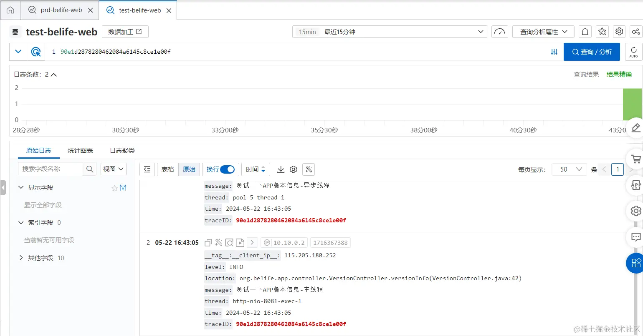The image size is (643, 336).
Task: Close the prd-belife-web tab
Action: (x=90, y=10)
